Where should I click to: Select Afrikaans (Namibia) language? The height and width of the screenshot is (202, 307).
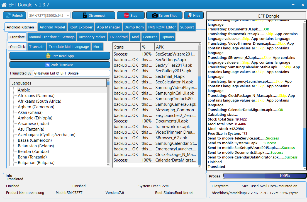pyautogui.click(x=36, y=96)
